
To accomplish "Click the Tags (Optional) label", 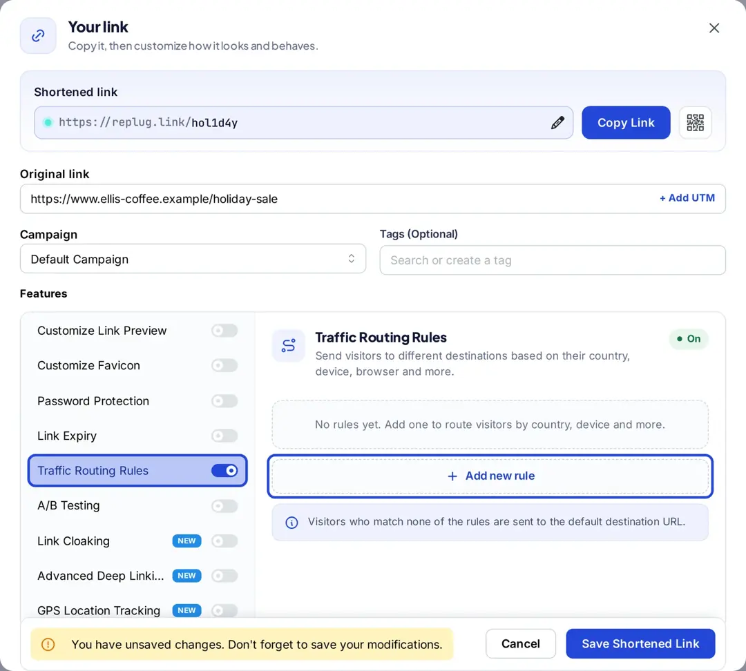I will point(419,234).
